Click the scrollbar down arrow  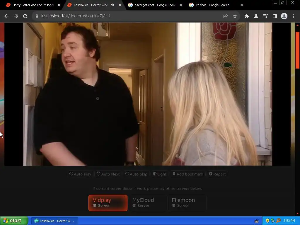pyautogui.click(x=298, y=214)
